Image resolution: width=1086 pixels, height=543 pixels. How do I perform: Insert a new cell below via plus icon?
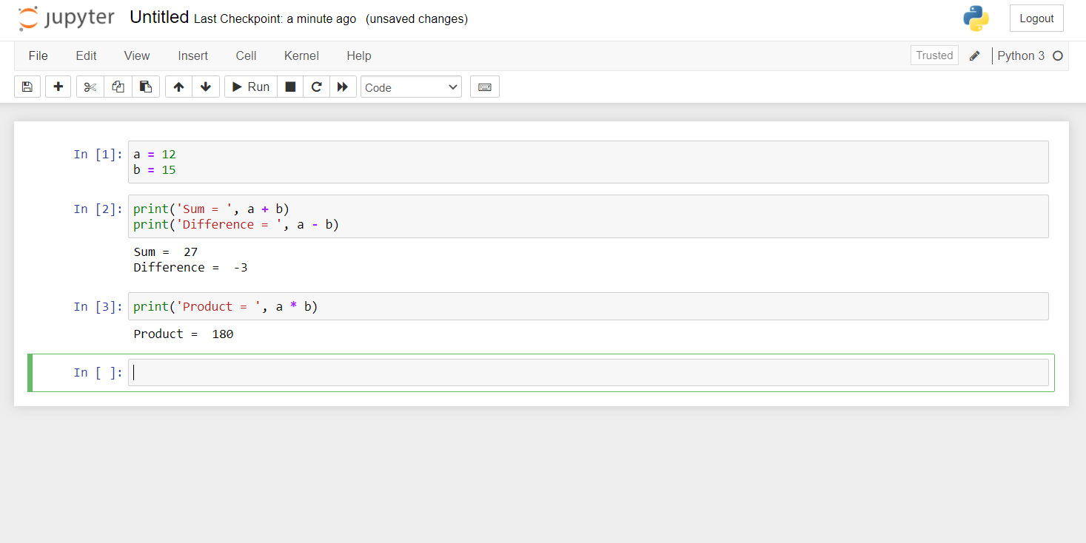[x=58, y=87]
